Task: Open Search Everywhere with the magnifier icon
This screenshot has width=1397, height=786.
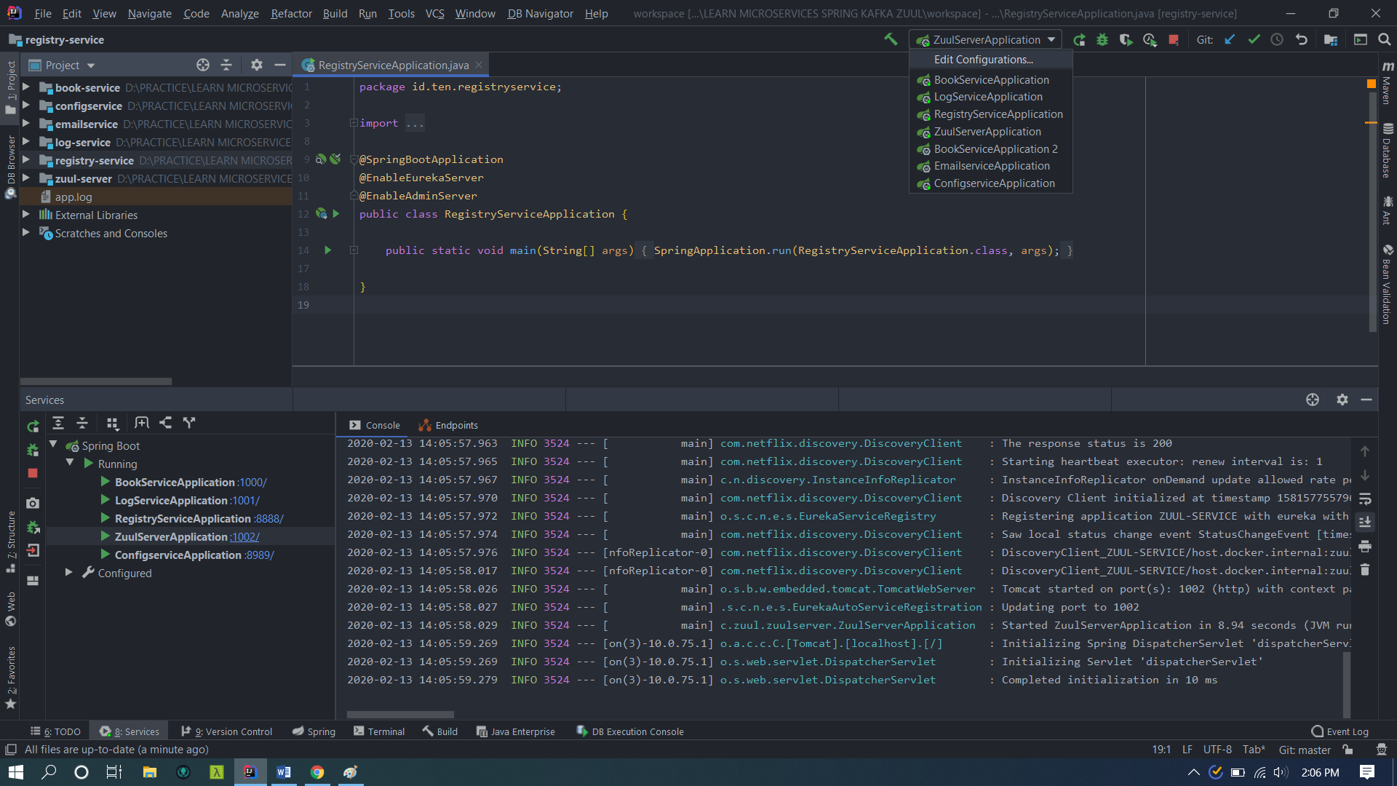Action: (x=1385, y=39)
